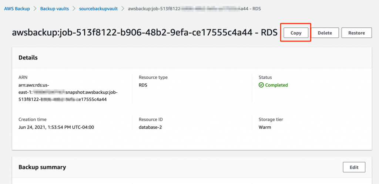Click the Delete button
Image resolution: width=379 pixels, height=184 pixels.
coord(325,33)
